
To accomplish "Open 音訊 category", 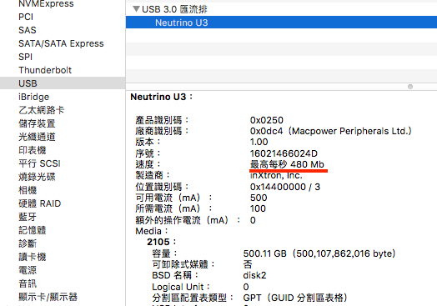I will pos(28,283).
